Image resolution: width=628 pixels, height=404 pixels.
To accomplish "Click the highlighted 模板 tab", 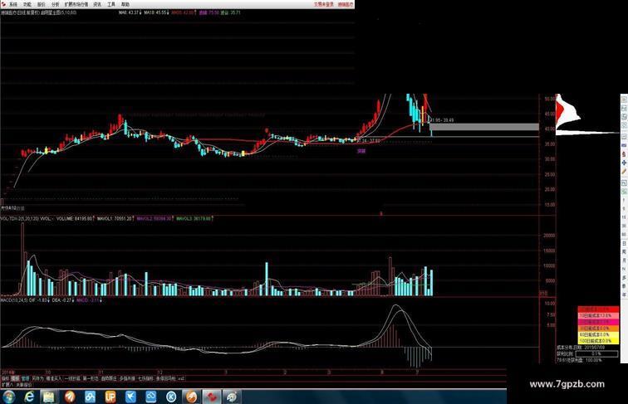I will pyautogui.click(x=15, y=378).
